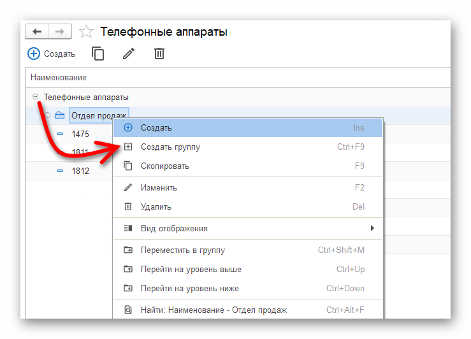
Task: Click the copy icon in the toolbar
Action: click(x=98, y=54)
